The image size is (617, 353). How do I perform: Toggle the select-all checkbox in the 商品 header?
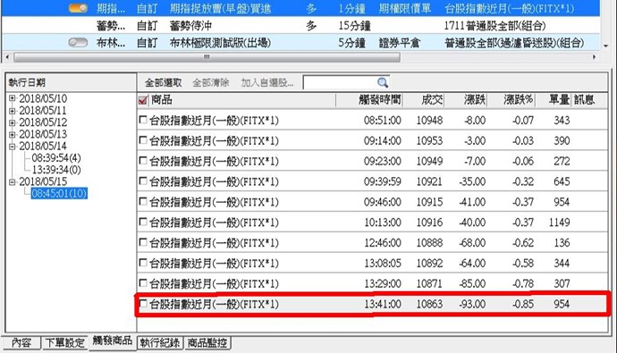pyautogui.click(x=143, y=100)
